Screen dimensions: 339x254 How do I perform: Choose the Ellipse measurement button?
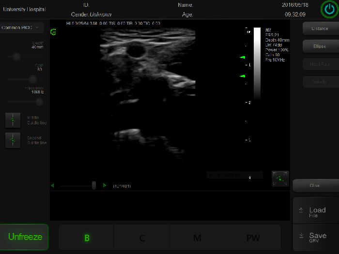point(319,46)
